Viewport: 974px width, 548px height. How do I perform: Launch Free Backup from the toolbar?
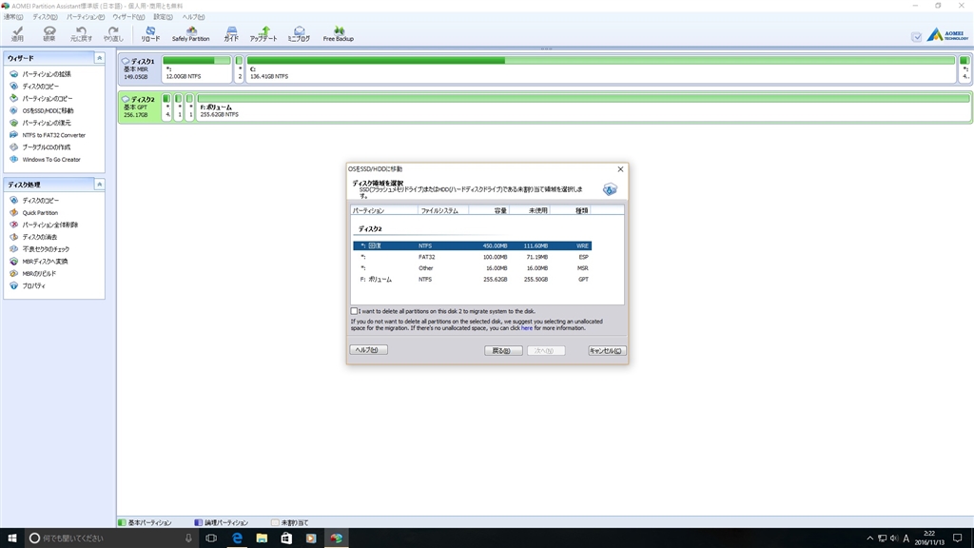point(338,33)
